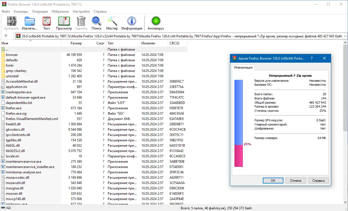Click the Справка button in dialog
The width and height of the screenshot is (348, 211).
coord(318,181)
